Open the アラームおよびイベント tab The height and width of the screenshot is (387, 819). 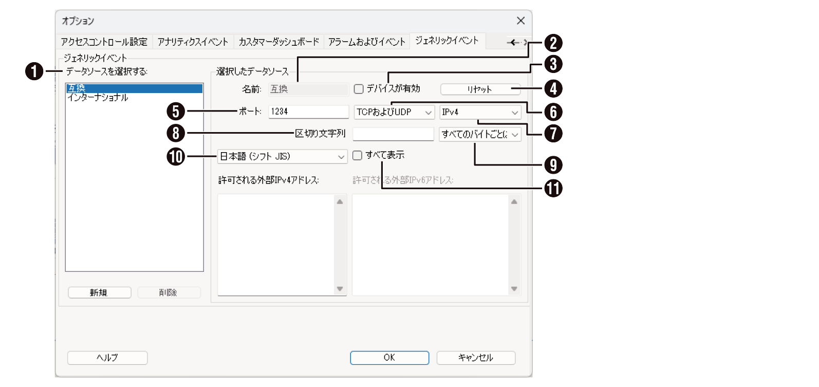click(366, 42)
